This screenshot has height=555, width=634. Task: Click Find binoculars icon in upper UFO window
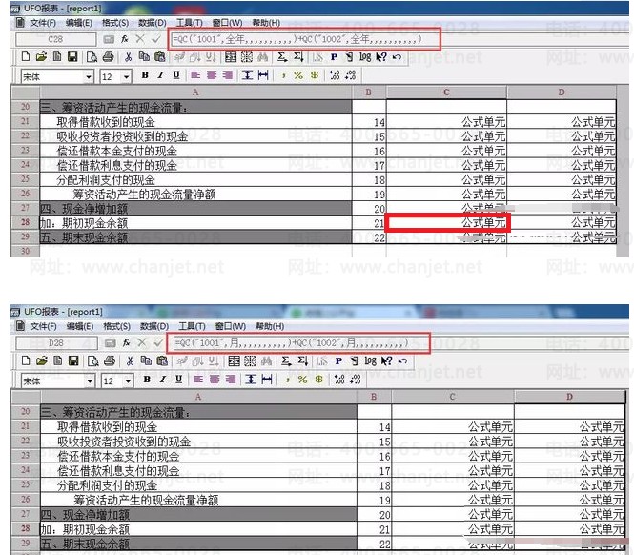[263, 57]
